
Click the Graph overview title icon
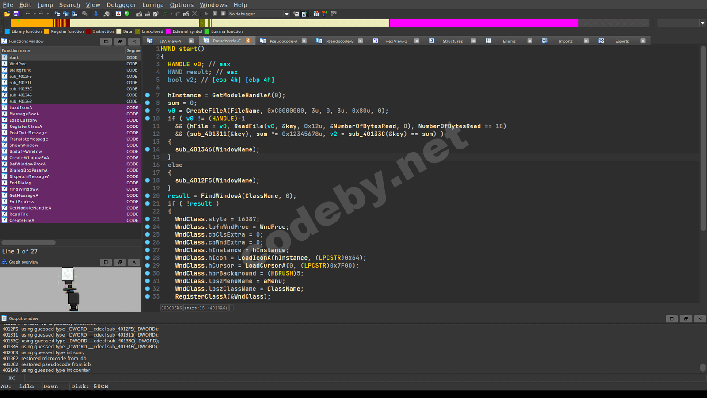coord(4,262)
